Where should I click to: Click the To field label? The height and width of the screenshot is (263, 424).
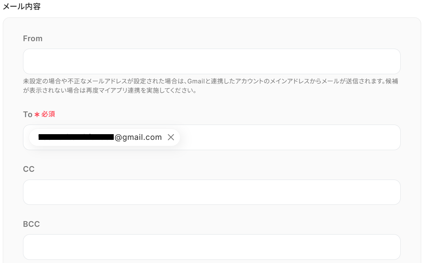28,114
